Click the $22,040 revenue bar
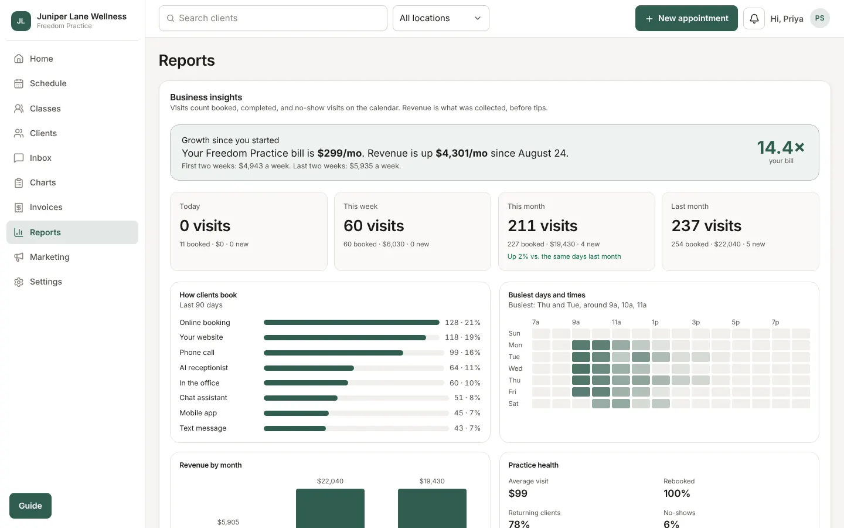Screen dimensions: 844x528 pyautogui.click(x=330, y=508)
